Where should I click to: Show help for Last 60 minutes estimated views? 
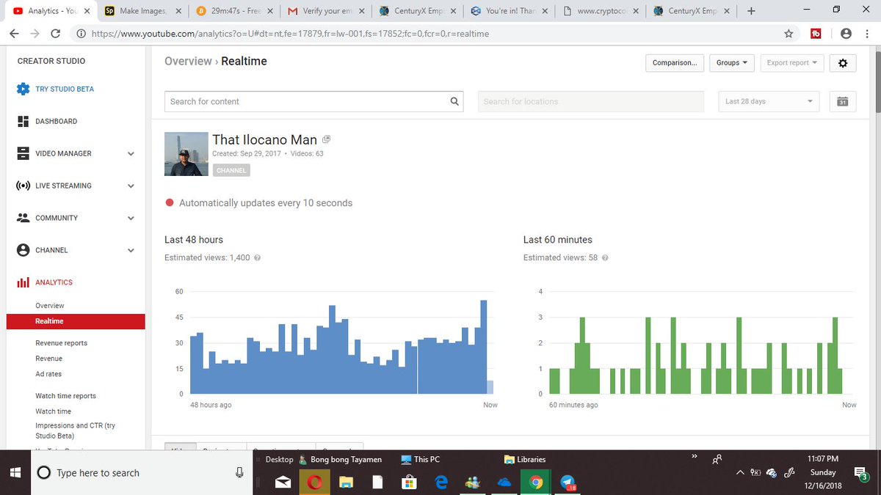pos(605,258)
